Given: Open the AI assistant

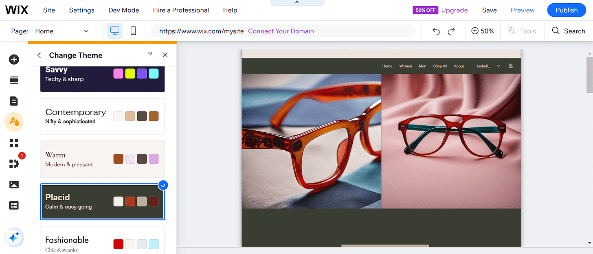Looking at the screenshot, I should tap(14, 237).
